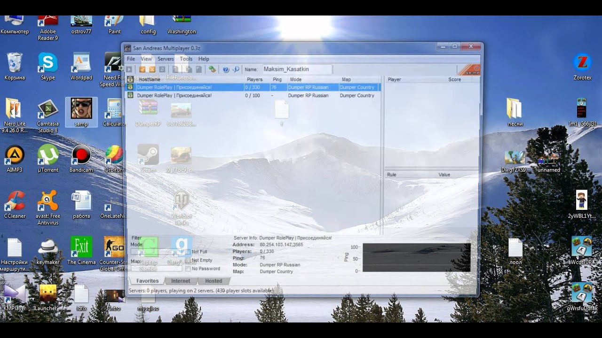This screenshot has width=602, height=338.
Task: Select the лоол file on desktop
Action: point(515,251)
